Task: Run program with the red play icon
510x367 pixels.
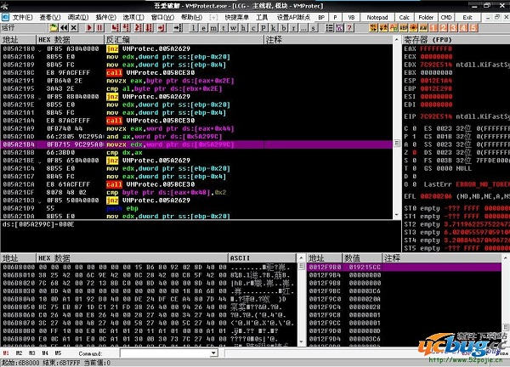Action: [x=89, y=28]
